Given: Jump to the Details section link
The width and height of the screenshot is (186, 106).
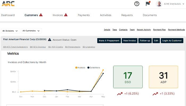Looking at the screenshot, I should 107,30.
